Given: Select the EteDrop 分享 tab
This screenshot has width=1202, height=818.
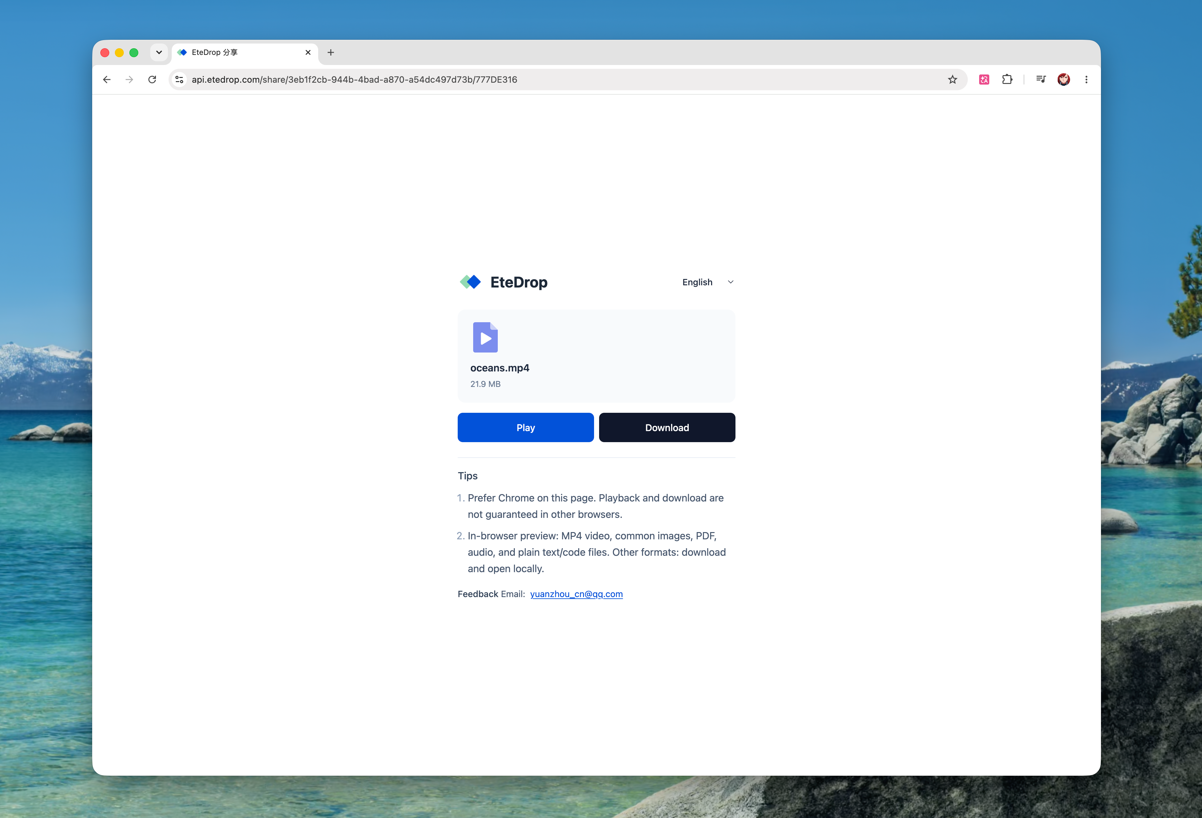Looking at the screenshot, I should click(245, 52).
